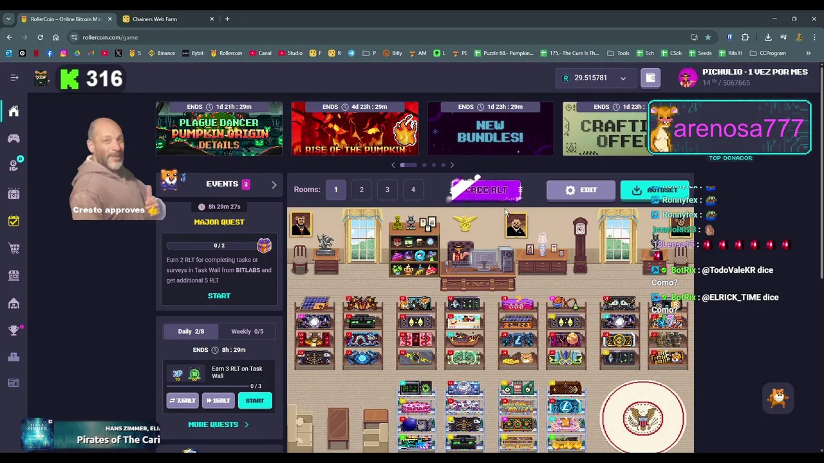This screenshot has height=463, width=824.
Task: Click the AUTOSET button
Action: [x=655, y=190]
